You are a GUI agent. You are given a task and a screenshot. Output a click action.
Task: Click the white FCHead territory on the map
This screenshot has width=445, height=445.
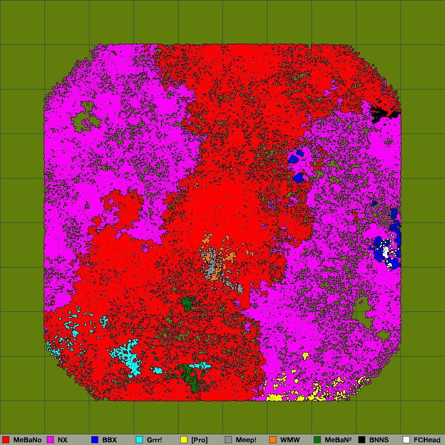[x=386, y=252]
